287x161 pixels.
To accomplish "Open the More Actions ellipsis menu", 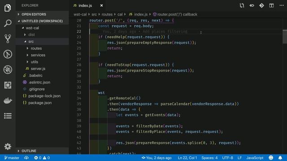I will (x=282, y=5).
